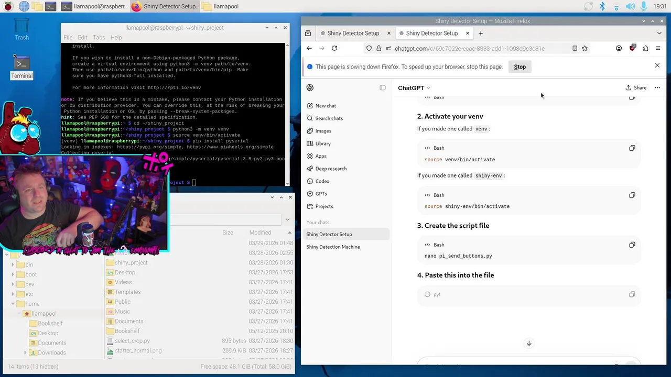Sort files by the Size column
Image resolution: width=671 pixels, height=377 pixels.
pyautogui.click(x=228, y=232)
